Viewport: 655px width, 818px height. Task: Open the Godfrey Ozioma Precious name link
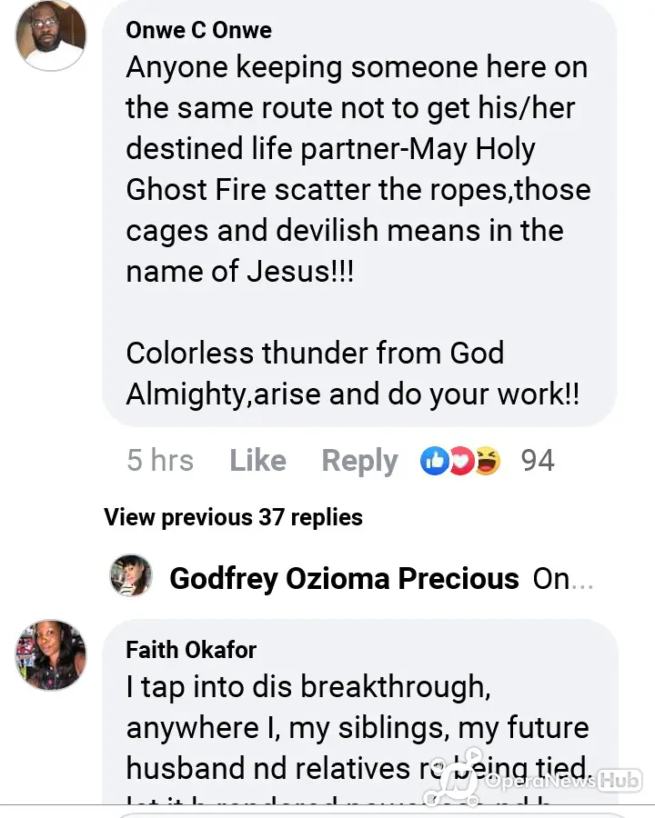pos(344,579)
